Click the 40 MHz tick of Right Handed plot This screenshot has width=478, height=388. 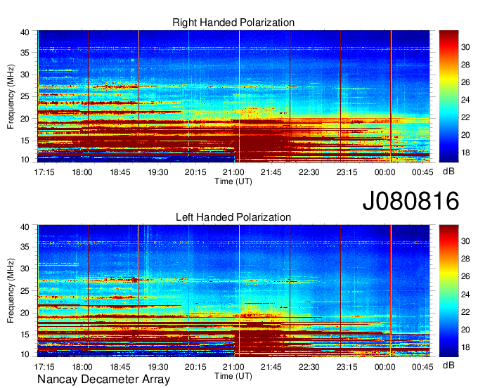pos(25,32)
